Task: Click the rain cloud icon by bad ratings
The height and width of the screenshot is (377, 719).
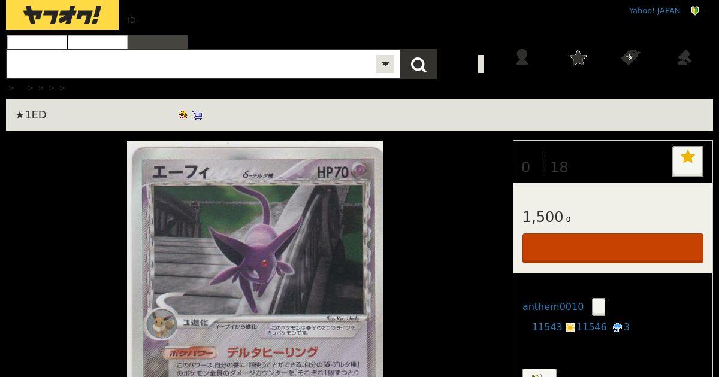Action: click(x=617, y=327)
